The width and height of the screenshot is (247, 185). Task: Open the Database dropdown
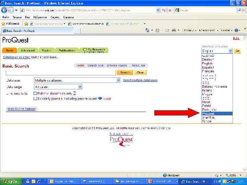pos(77,81)
